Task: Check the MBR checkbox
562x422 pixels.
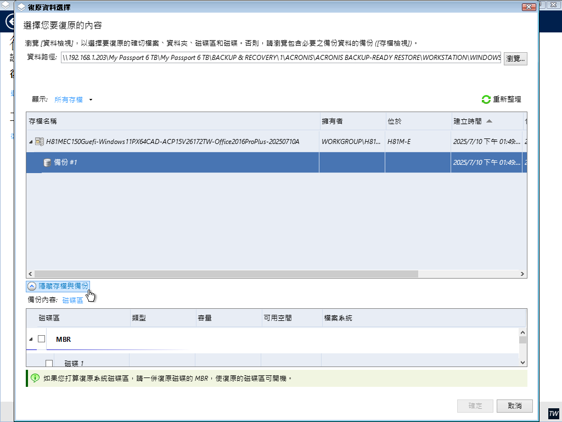Action: [41, 339]
